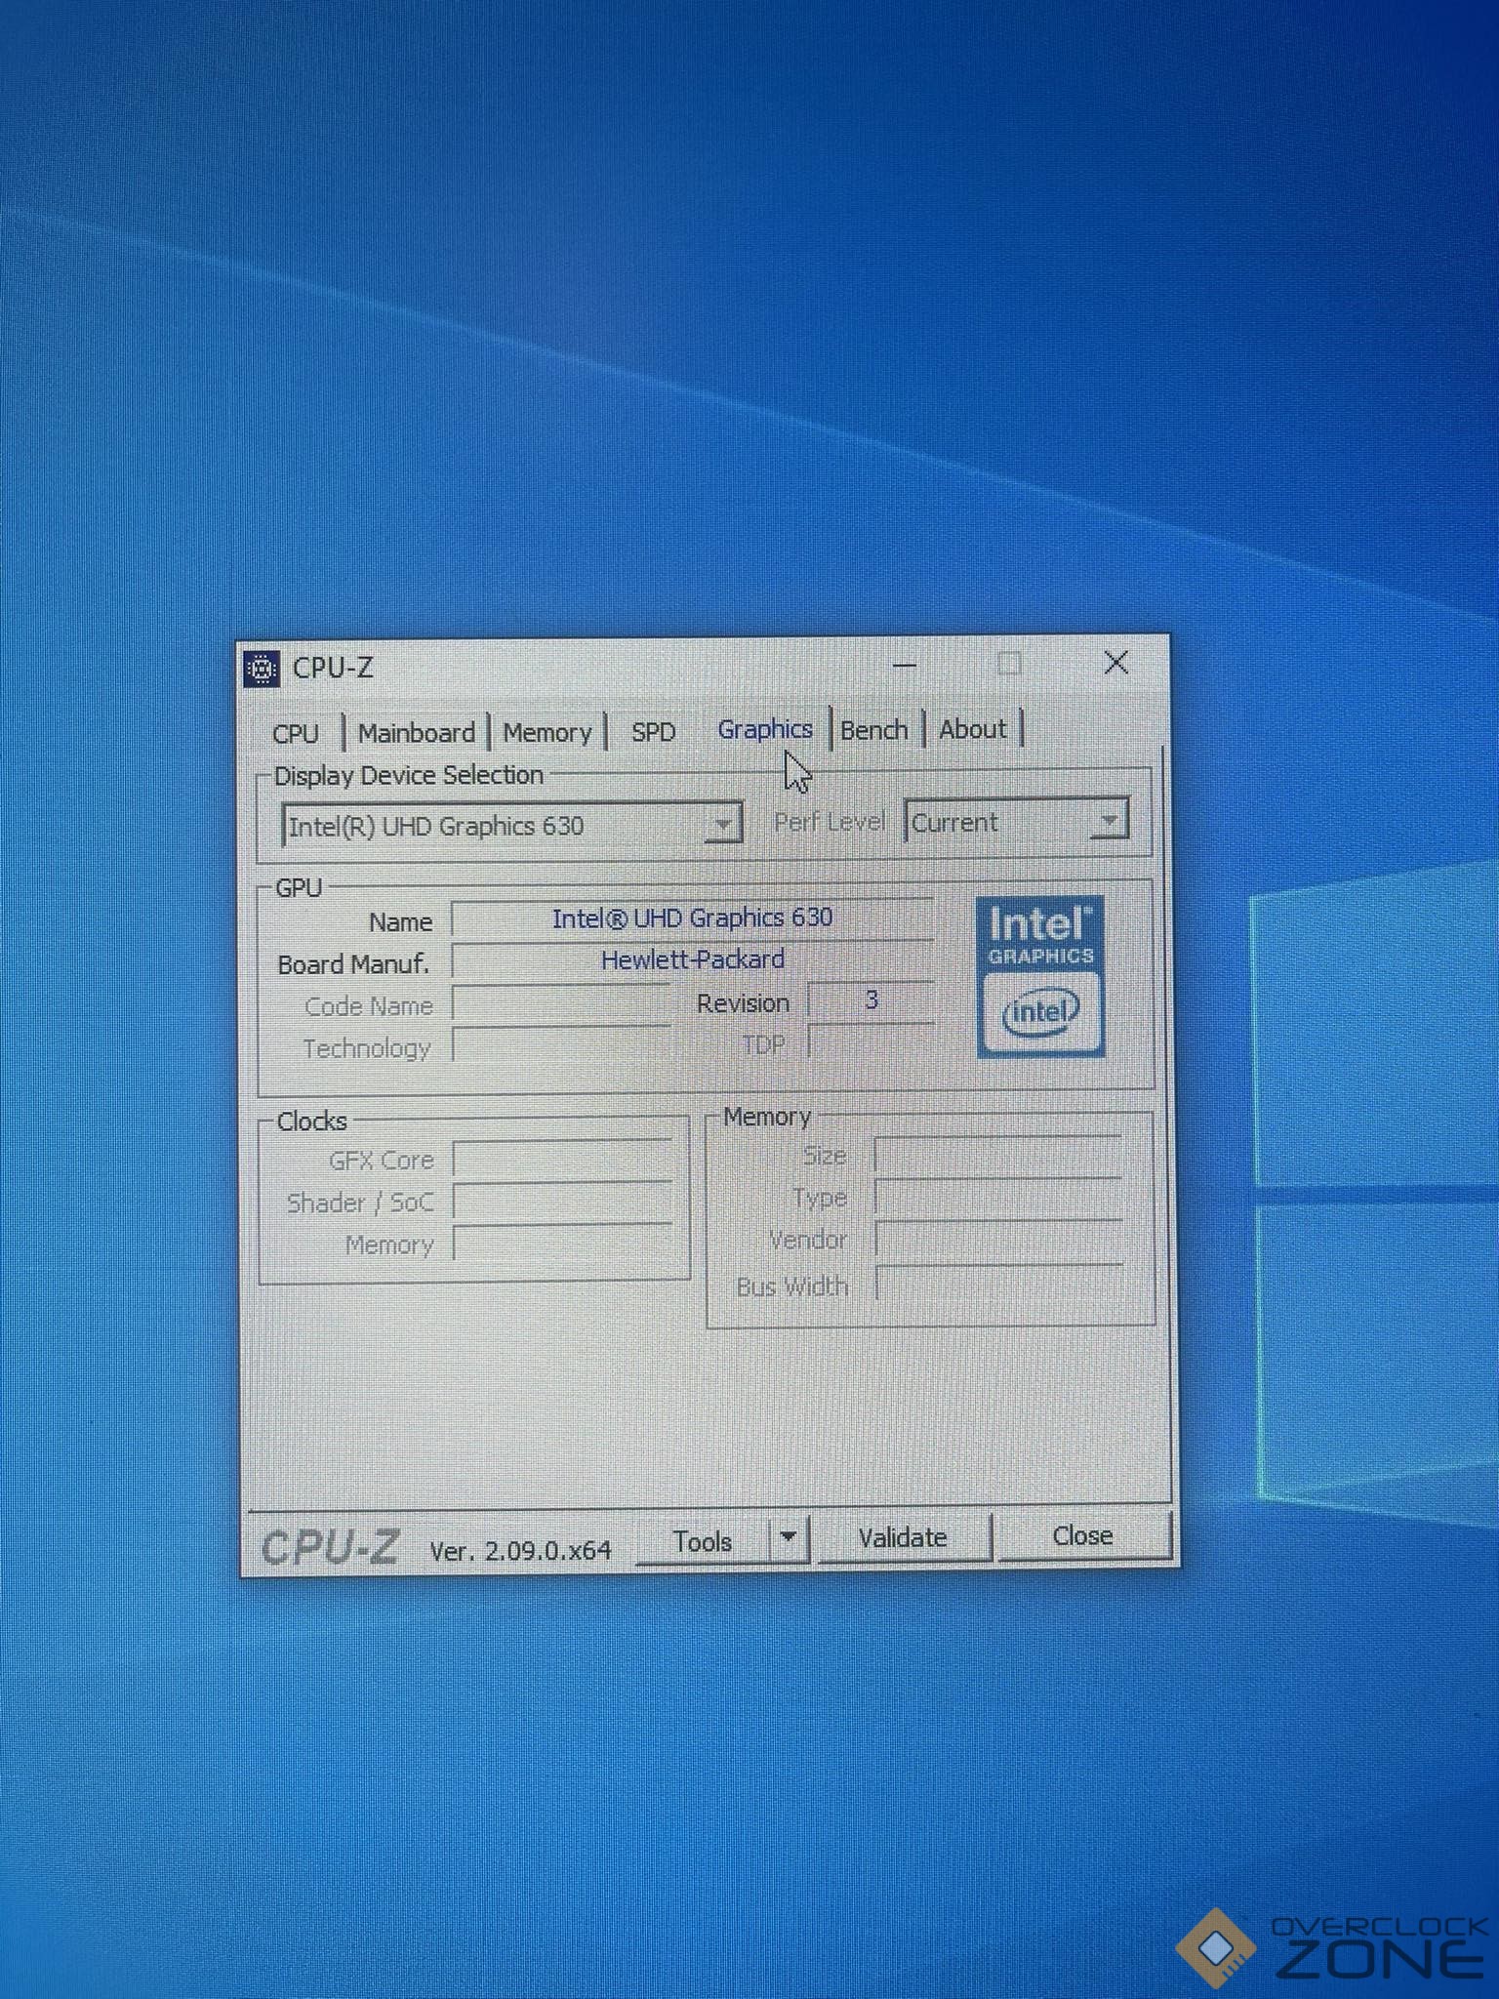Click the Intel Graphics logo badge
1499x1999 pixels.
(1040, 976)
